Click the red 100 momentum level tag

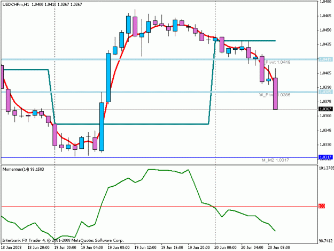[322, 206]
